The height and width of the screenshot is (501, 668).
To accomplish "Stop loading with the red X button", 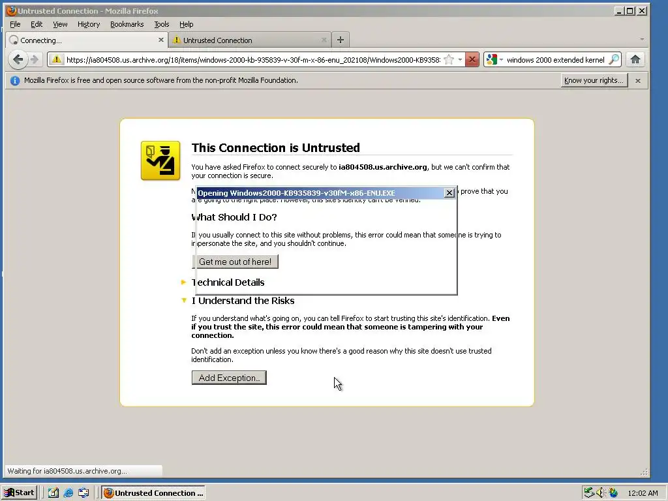I will point(472,59).
